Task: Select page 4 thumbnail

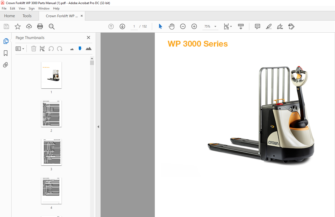Action: click(51, 191)
